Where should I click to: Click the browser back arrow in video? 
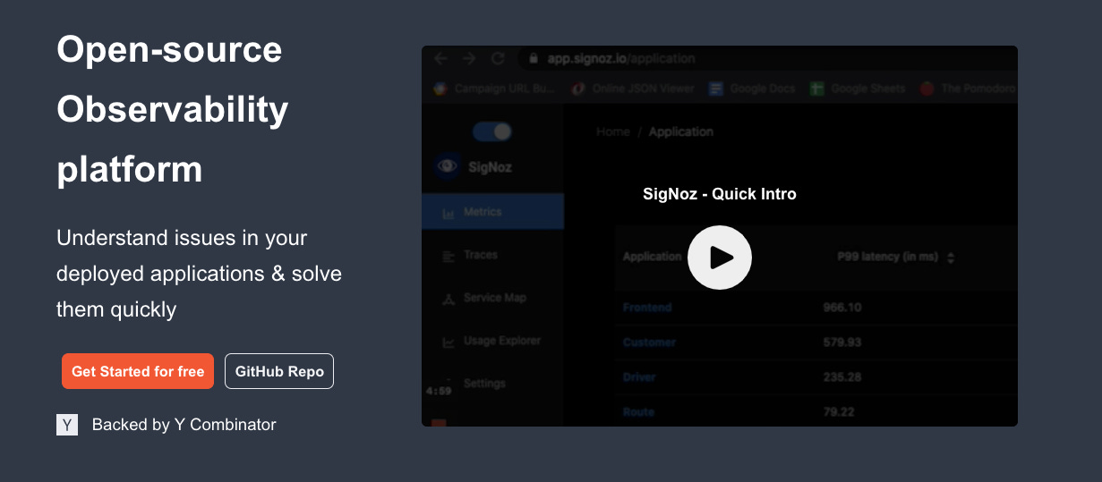440,59
